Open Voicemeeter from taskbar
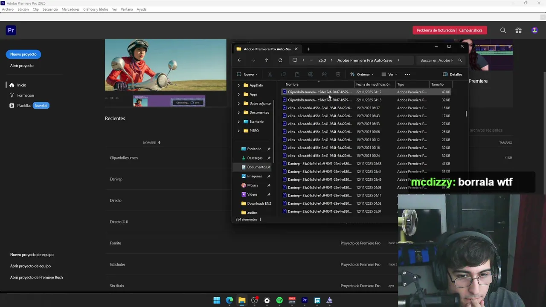 click(x=292, y=300)
